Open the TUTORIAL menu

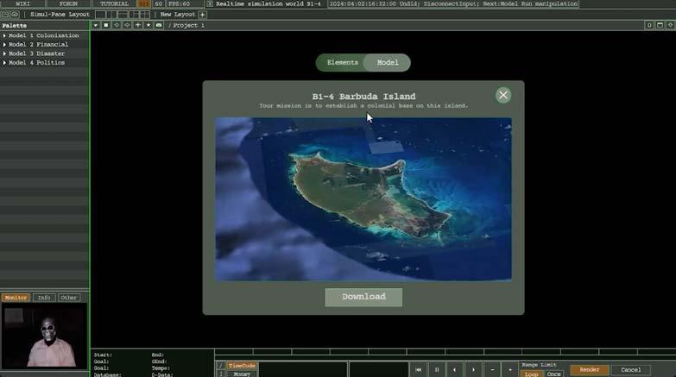[x=114, y=4]
